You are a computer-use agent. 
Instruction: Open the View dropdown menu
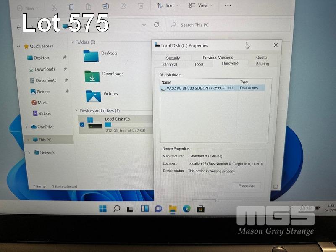click(x=201, y=5)
